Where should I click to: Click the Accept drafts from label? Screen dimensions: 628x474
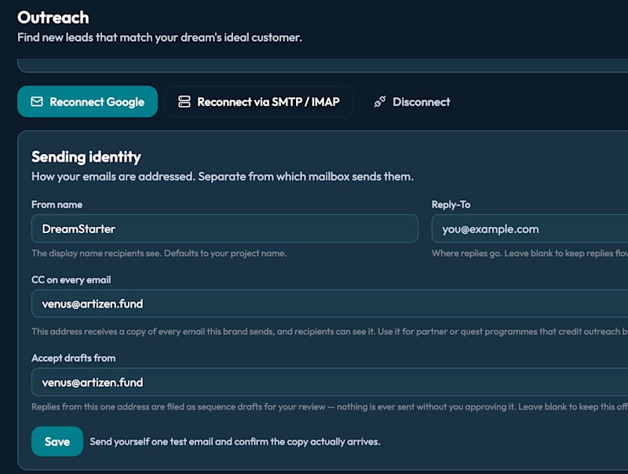[x=74, y=358]
